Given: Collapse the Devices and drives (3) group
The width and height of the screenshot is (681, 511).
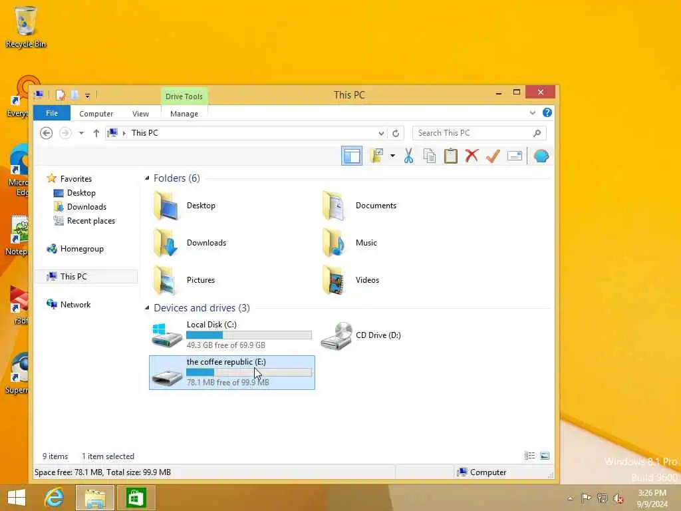Looking at the screenshot, I should coord(147,307).
